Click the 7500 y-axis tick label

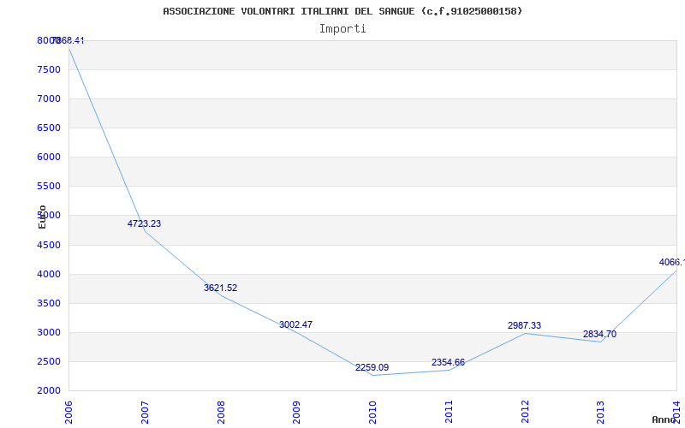(49, 70)
